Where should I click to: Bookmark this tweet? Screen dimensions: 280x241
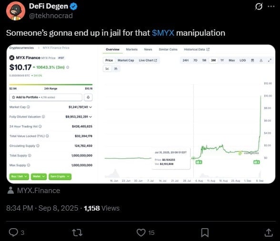point(205,232)
